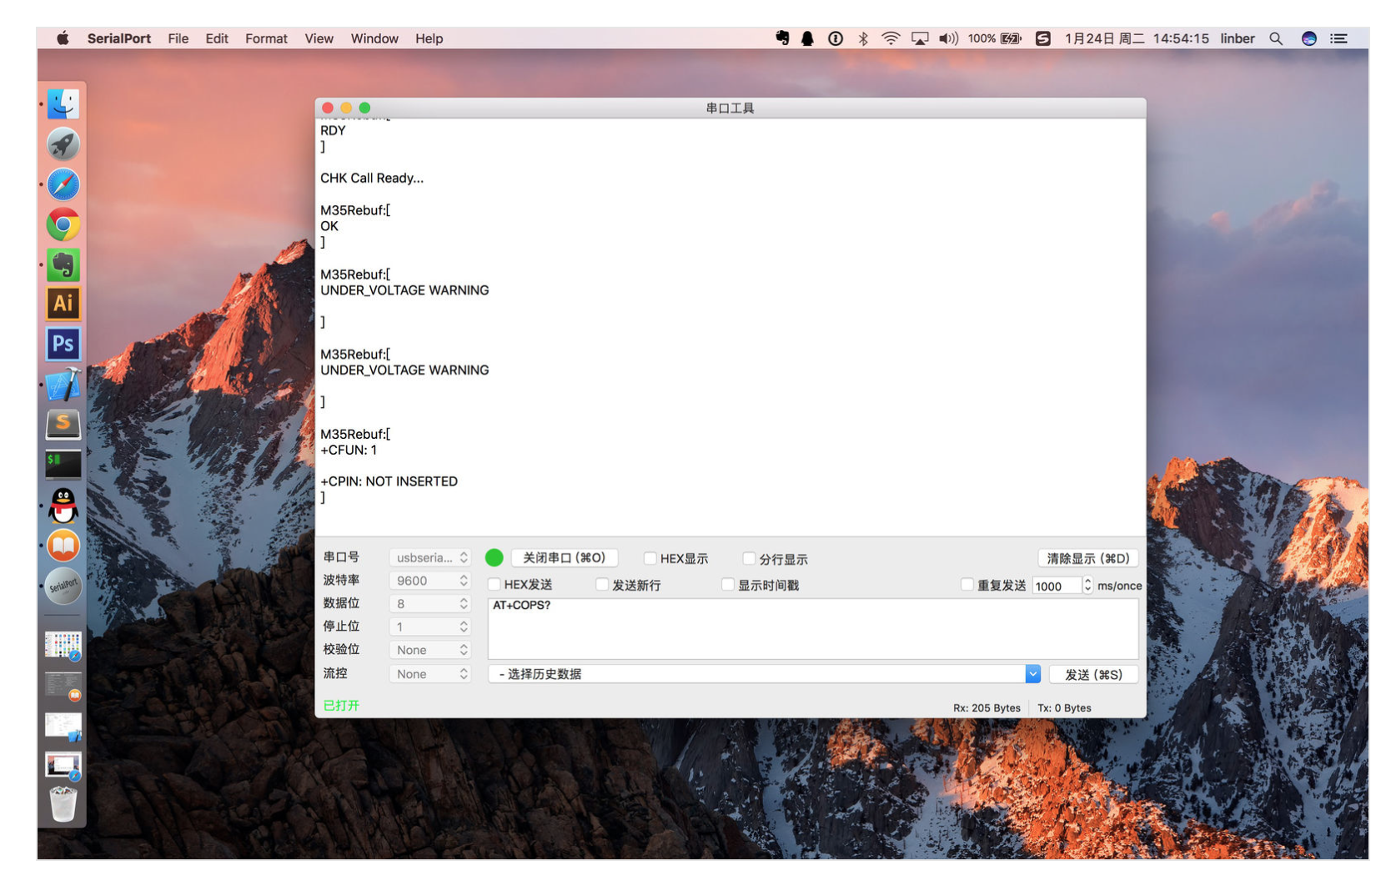Launch Safari from the dock
This screenshot has width=1391, height=881.
tap(63, 184)
